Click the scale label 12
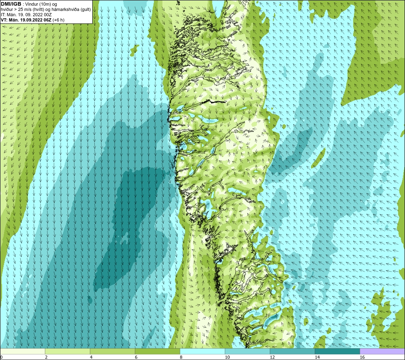The width and height of the screenshot is (405, 360). [272, 357]
